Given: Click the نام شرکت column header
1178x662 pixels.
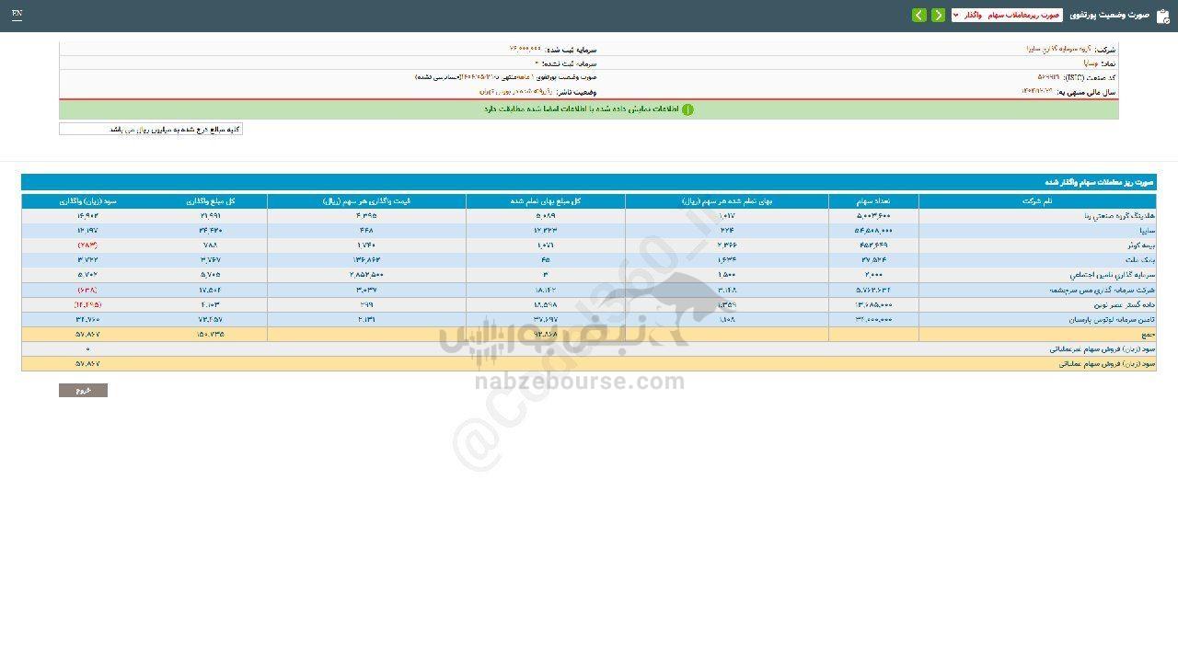Looking at the screenshot, I should [1036, 200].
